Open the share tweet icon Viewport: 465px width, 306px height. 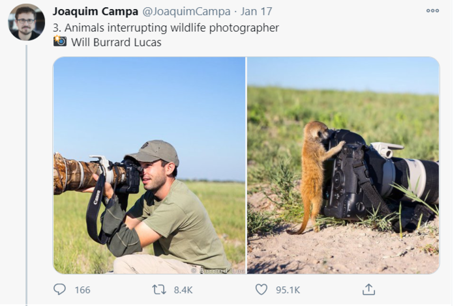368,289
